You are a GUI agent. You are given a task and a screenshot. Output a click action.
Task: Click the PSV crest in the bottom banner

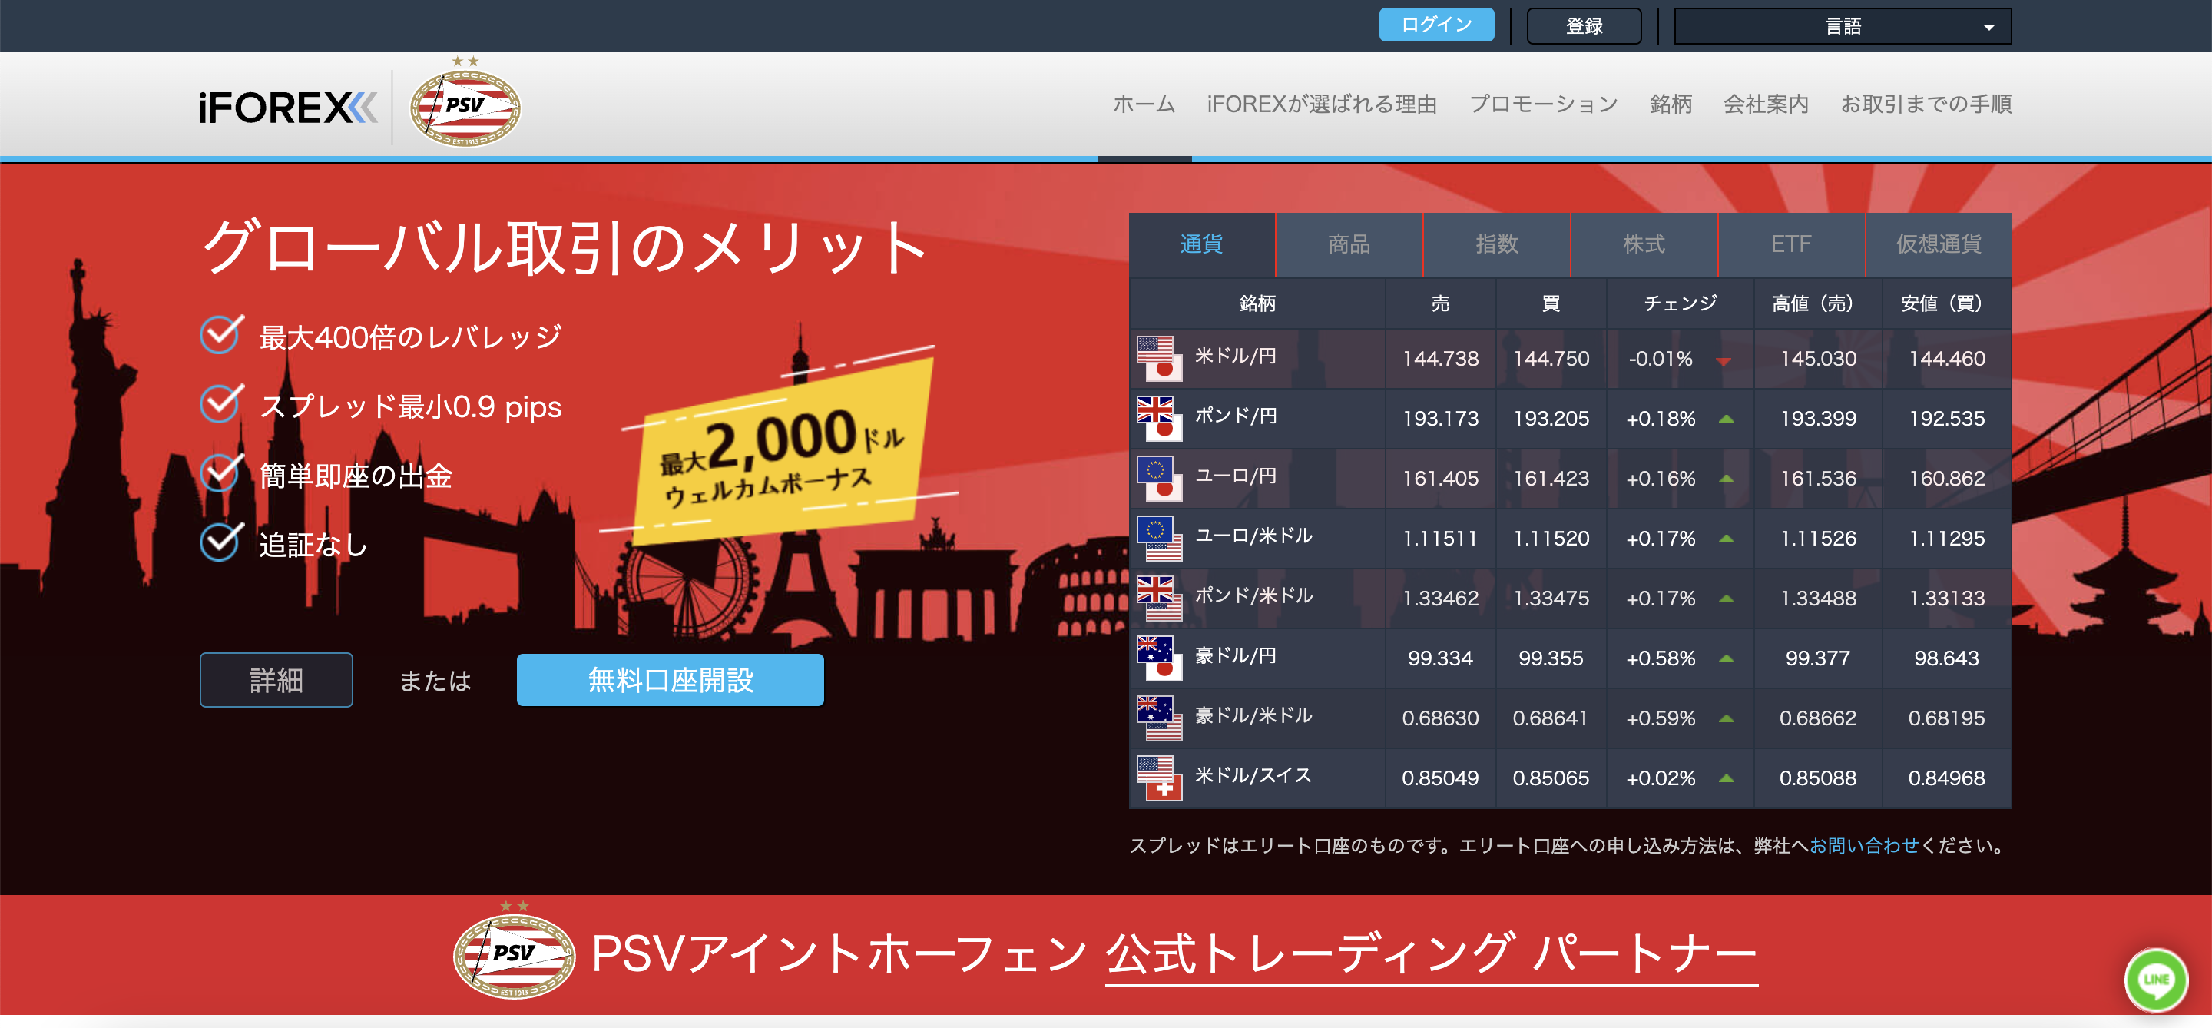tap(515, 952)
